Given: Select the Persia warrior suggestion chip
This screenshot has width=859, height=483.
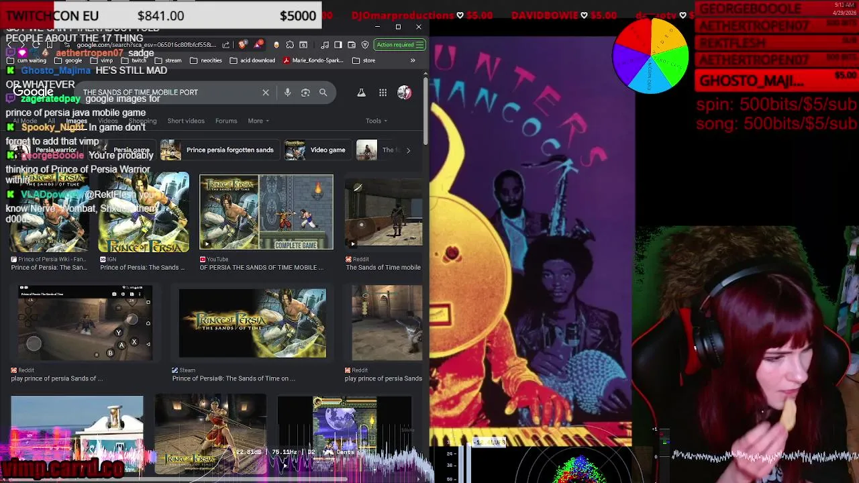Looking at the screenshot, I should 47,150.
